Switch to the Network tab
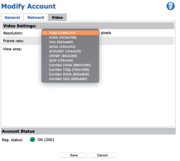This screenshot has width=180, height=161. click(x=36, y=17)
